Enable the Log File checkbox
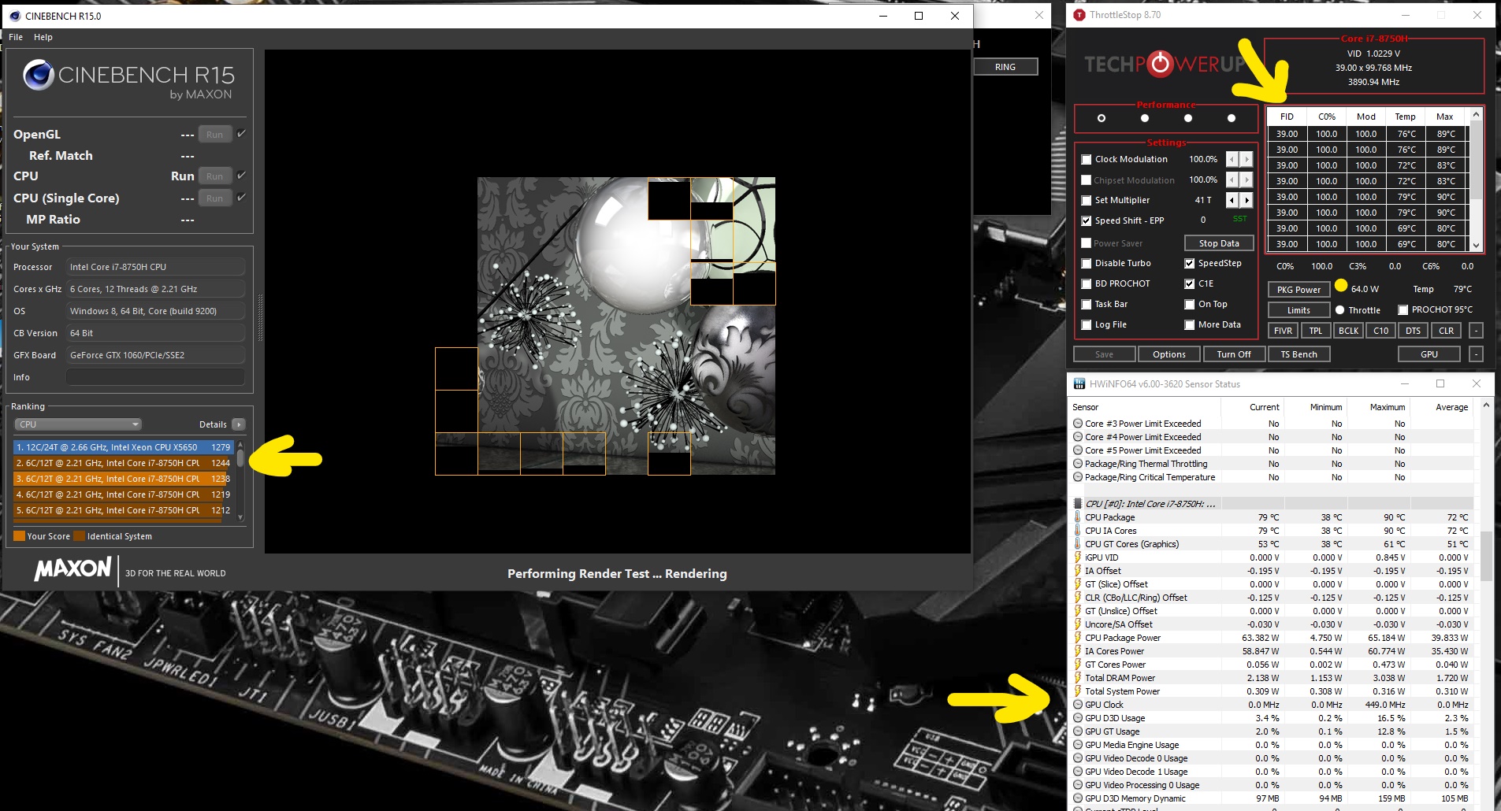 (x=1087, y=324)
